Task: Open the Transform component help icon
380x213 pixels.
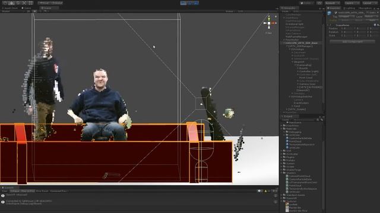Action: 375,25
